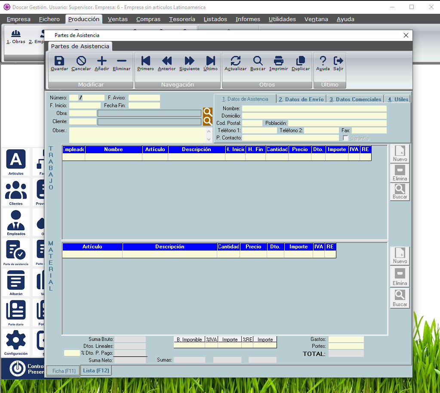The height and width of the screenshot is (393, 440).
Task: Open the Tesorería menu
Action: (x=182, y=19)
